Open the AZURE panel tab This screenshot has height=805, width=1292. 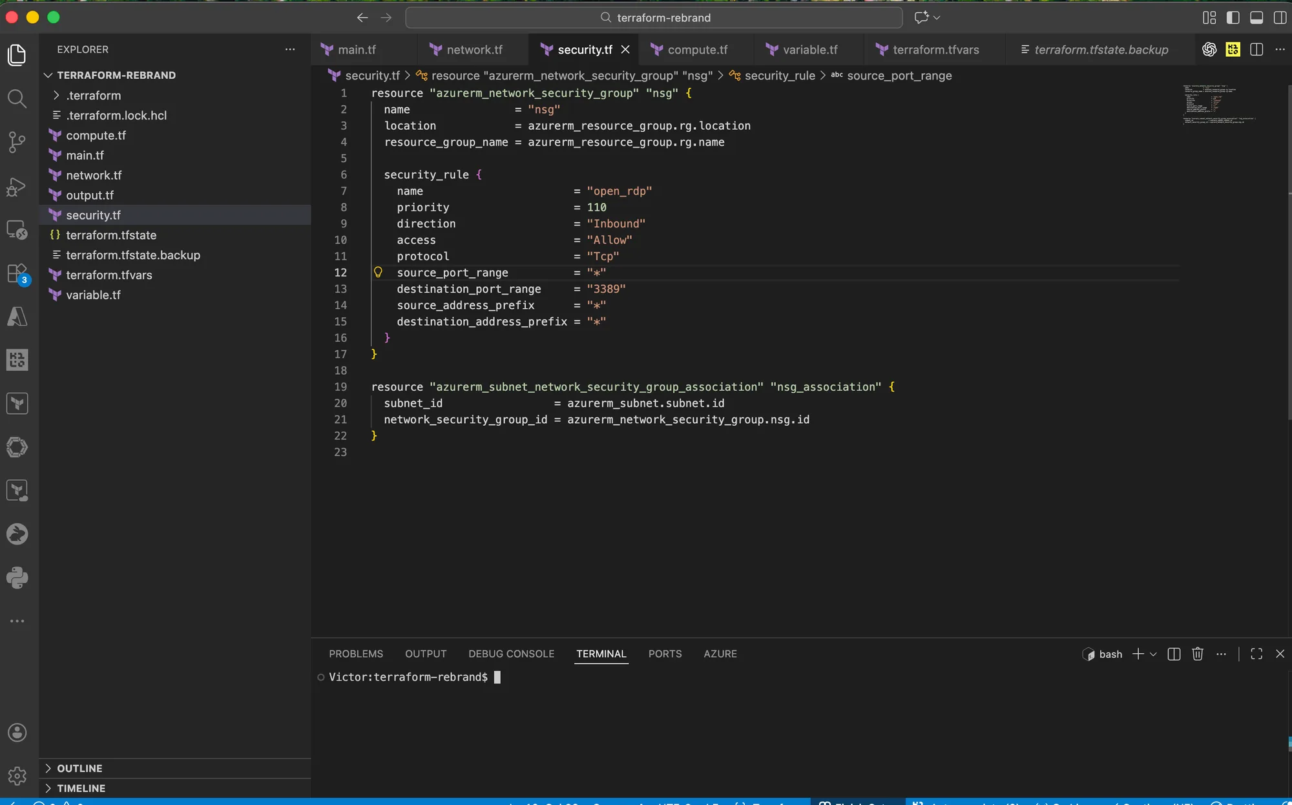pos(720,654)
